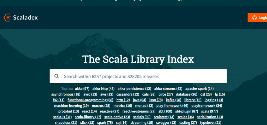Click the react (14) topic link
267x125 pixels.
(89, 111)
